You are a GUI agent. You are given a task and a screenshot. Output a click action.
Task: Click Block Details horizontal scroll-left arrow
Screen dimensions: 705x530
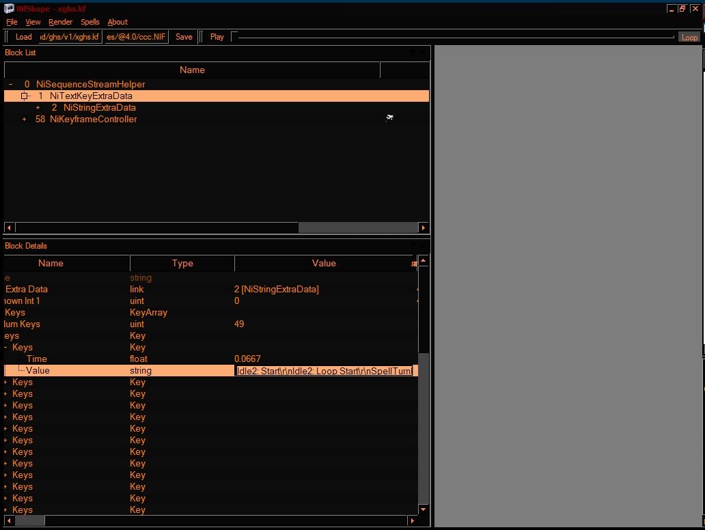tap(10, 520)
